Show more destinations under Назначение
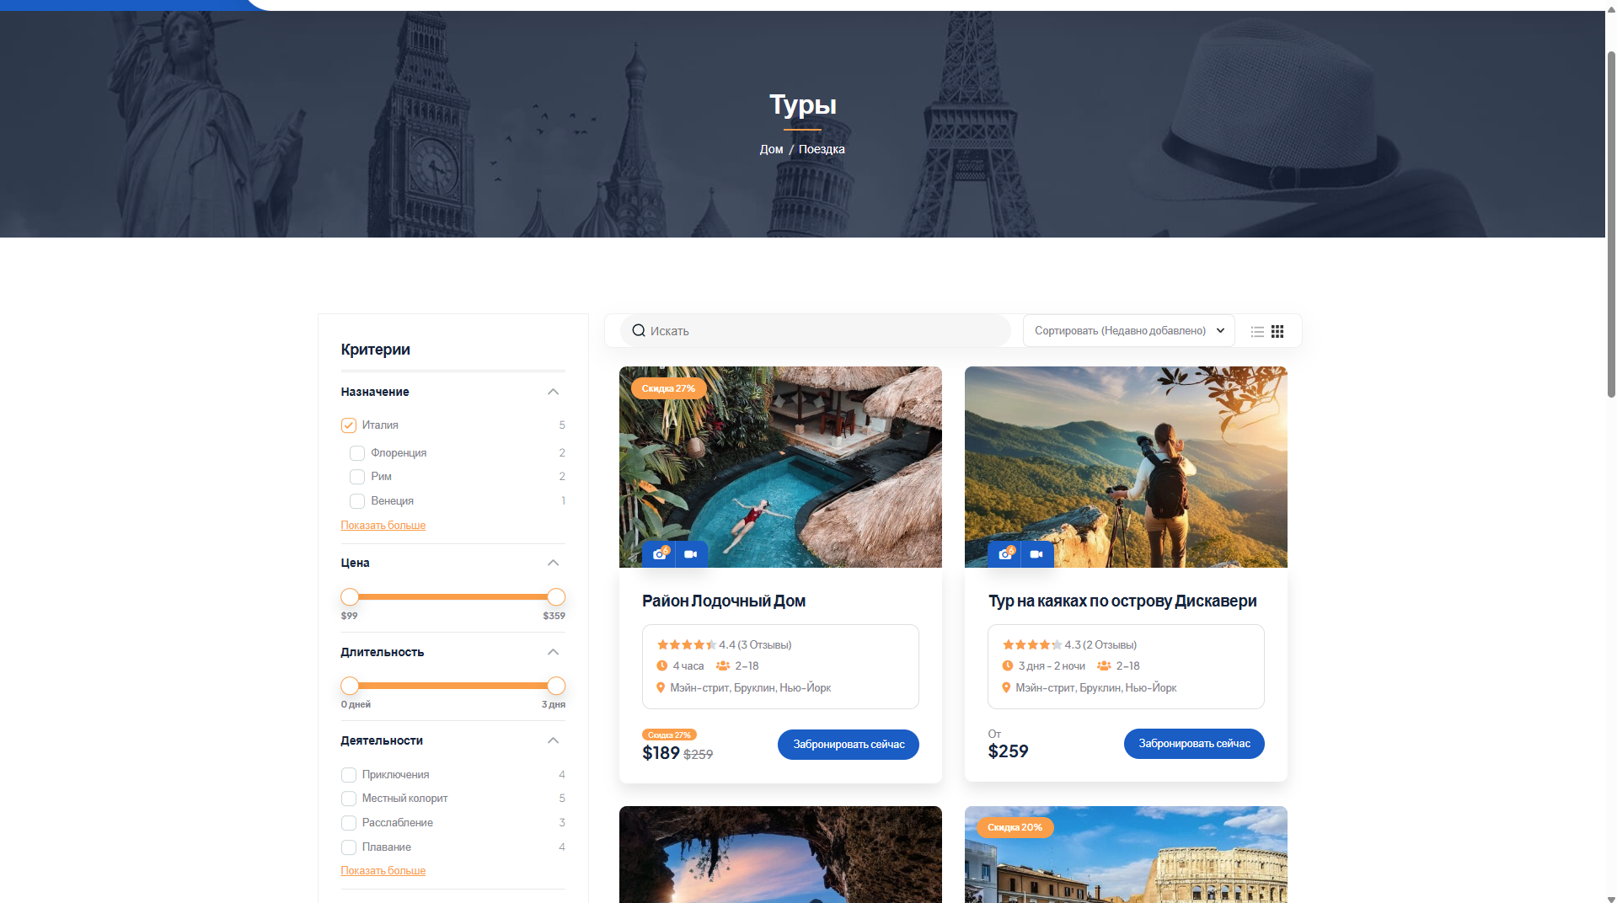The width and height of the screenshot is (1617, 903). [383, 526]
